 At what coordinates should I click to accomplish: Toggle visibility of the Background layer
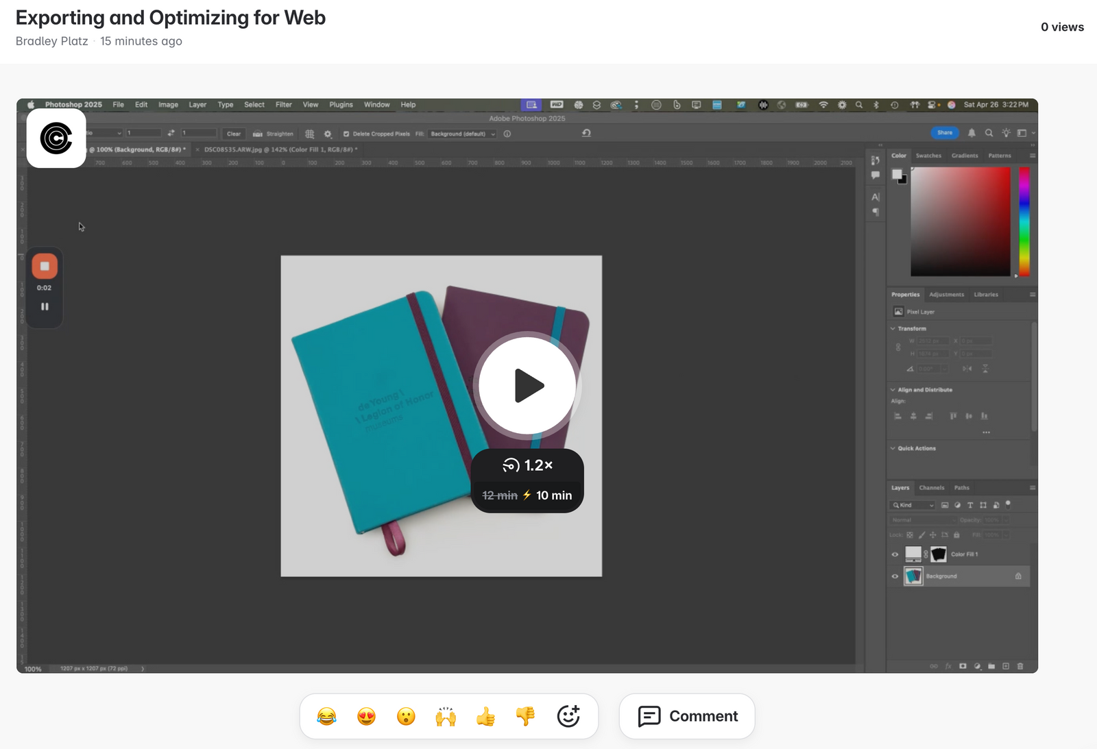pos(895,576)
